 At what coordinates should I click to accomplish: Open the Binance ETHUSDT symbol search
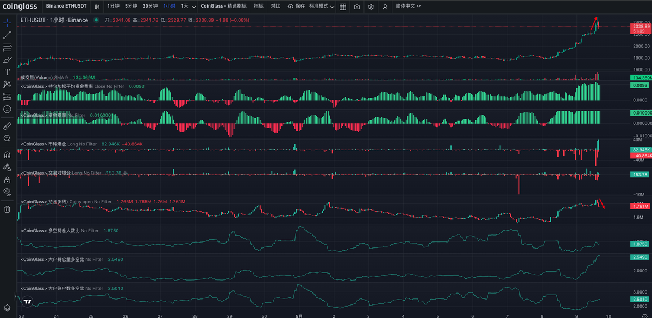pos(67,6)
